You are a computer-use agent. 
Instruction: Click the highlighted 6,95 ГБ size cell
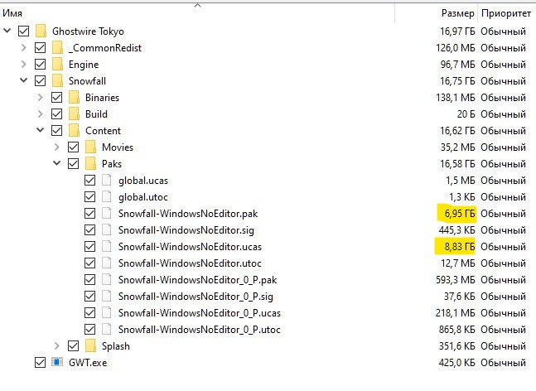456,213
